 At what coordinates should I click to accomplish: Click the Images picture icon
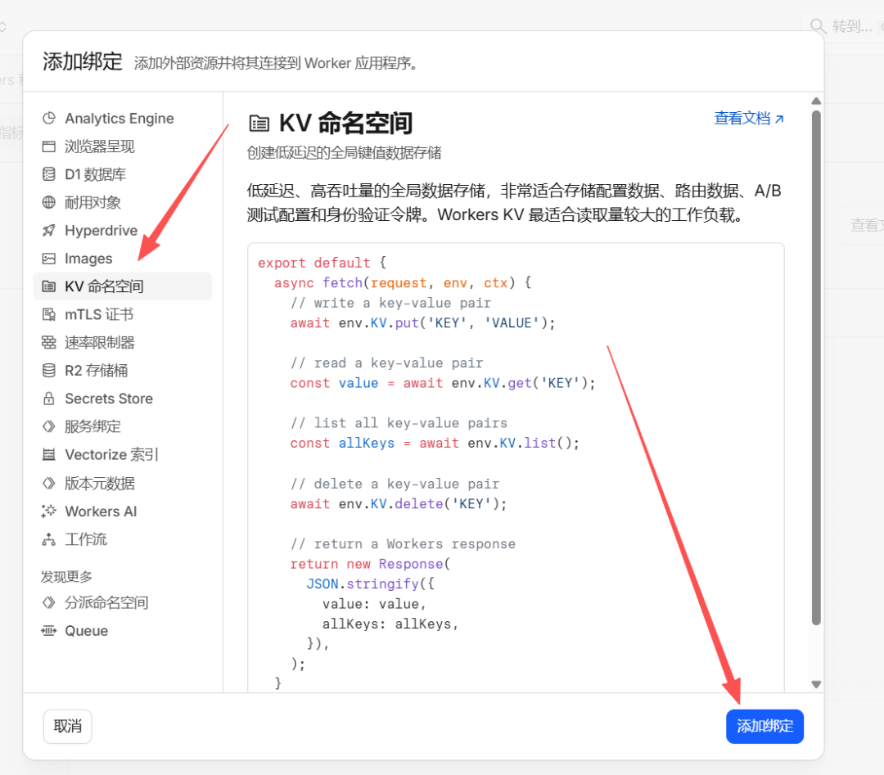(49, 259)
